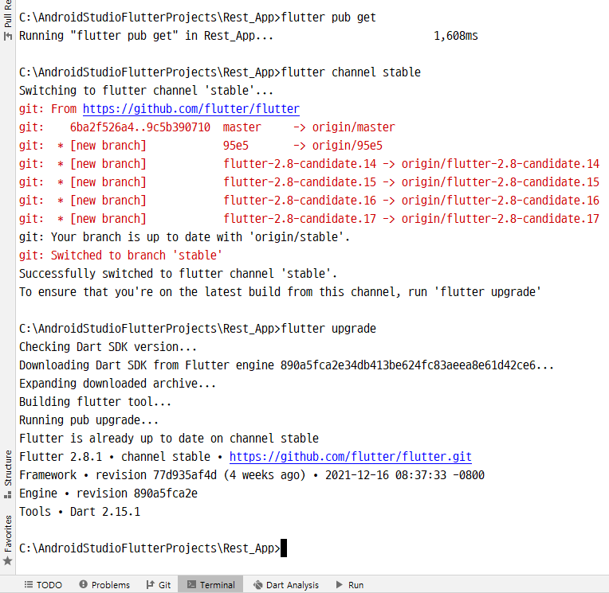Viewport: 609px width, 593px height.
Task: Click the terminal prompt cursor
Action: pos(284,548)
